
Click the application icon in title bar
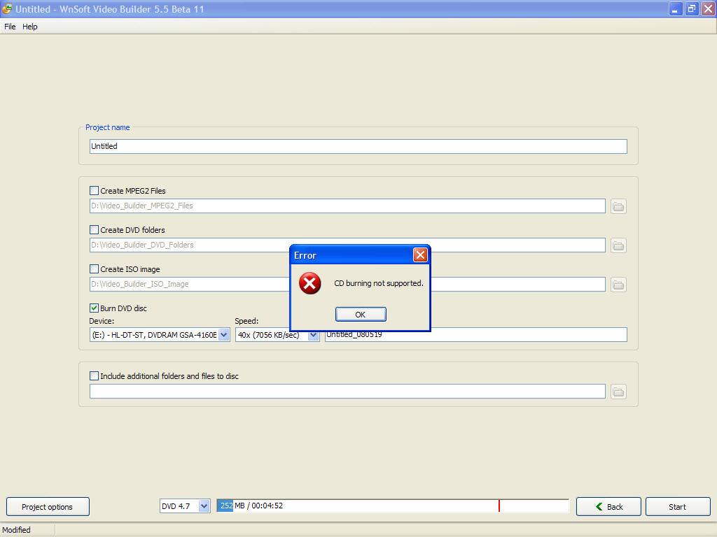click(x=7, y=9)
